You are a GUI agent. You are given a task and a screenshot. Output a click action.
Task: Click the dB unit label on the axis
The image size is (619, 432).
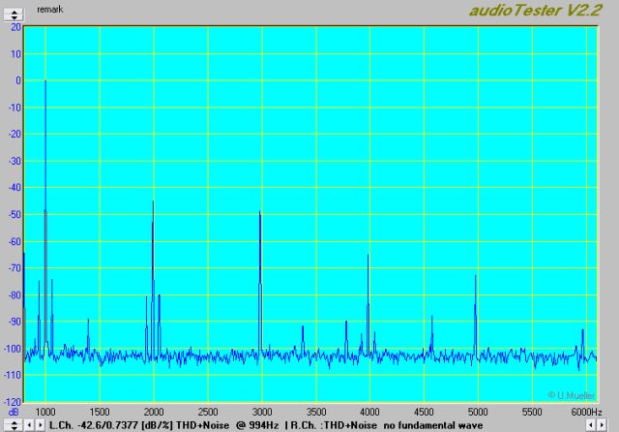click(x=13, y=412)
